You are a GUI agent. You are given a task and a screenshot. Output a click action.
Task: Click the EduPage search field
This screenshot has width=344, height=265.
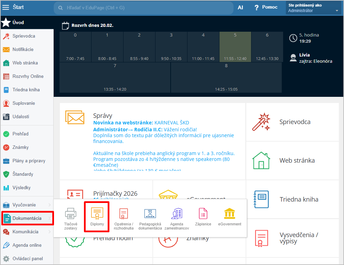tap(144, 8)
